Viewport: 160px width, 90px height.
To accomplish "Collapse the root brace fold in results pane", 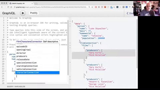I will tap(70, 21).
